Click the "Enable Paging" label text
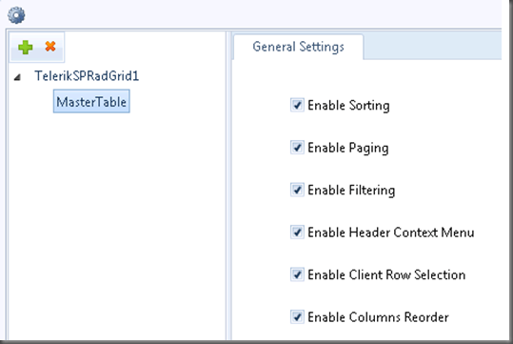 348,148
